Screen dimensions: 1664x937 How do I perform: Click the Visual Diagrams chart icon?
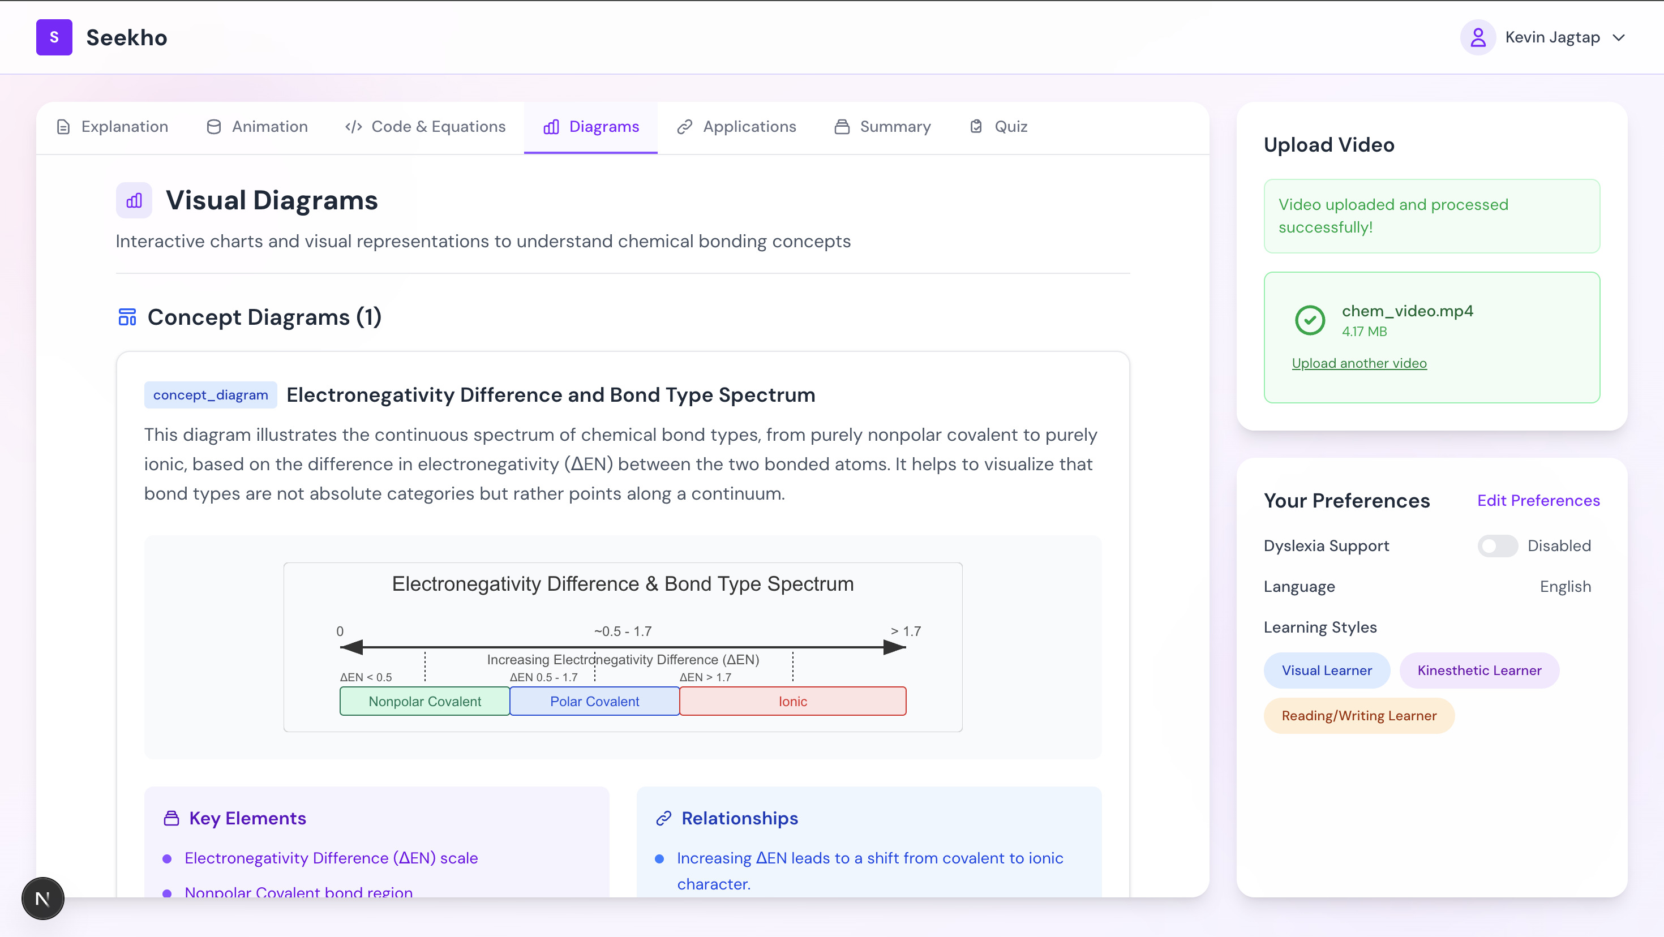134,201
